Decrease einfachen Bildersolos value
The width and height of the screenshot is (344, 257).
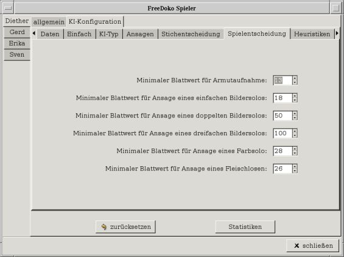[295, 100]
